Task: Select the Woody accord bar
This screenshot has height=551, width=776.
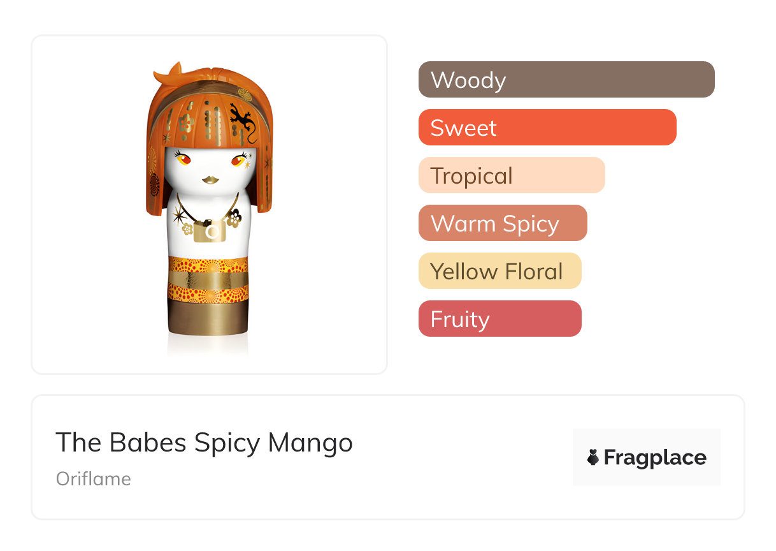Action: [566, 80]
